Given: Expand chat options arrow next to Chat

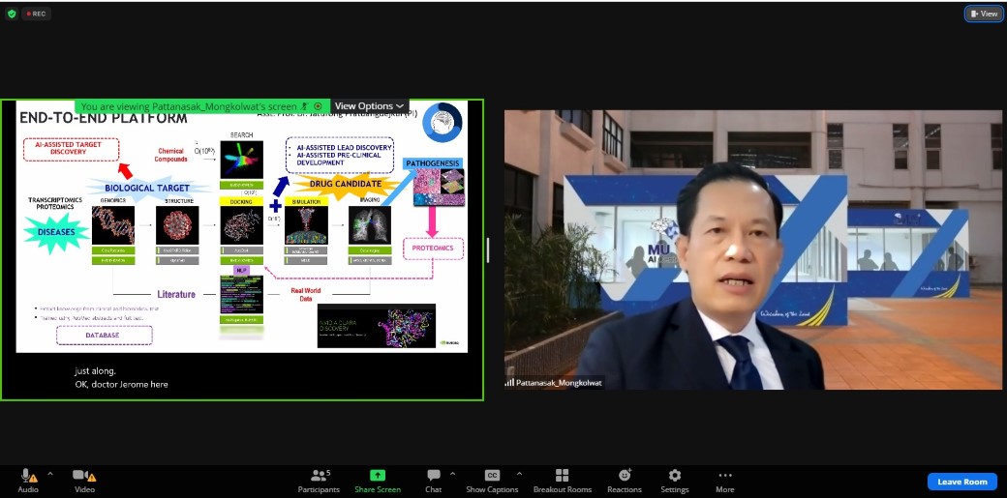Looking at the screenshot, I should (x=452, y=474).
